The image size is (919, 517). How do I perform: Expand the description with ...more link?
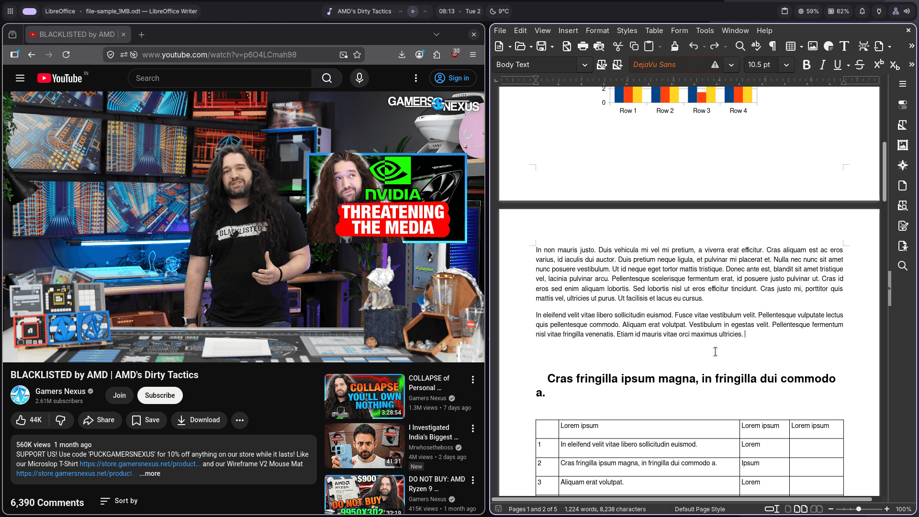click(x=150, y=473)
